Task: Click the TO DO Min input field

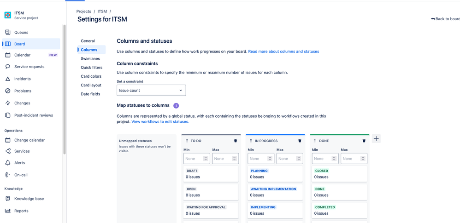Action: [196, 159]
